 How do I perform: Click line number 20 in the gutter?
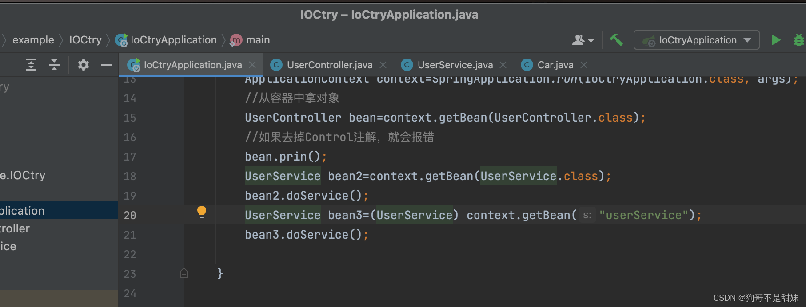130,215
